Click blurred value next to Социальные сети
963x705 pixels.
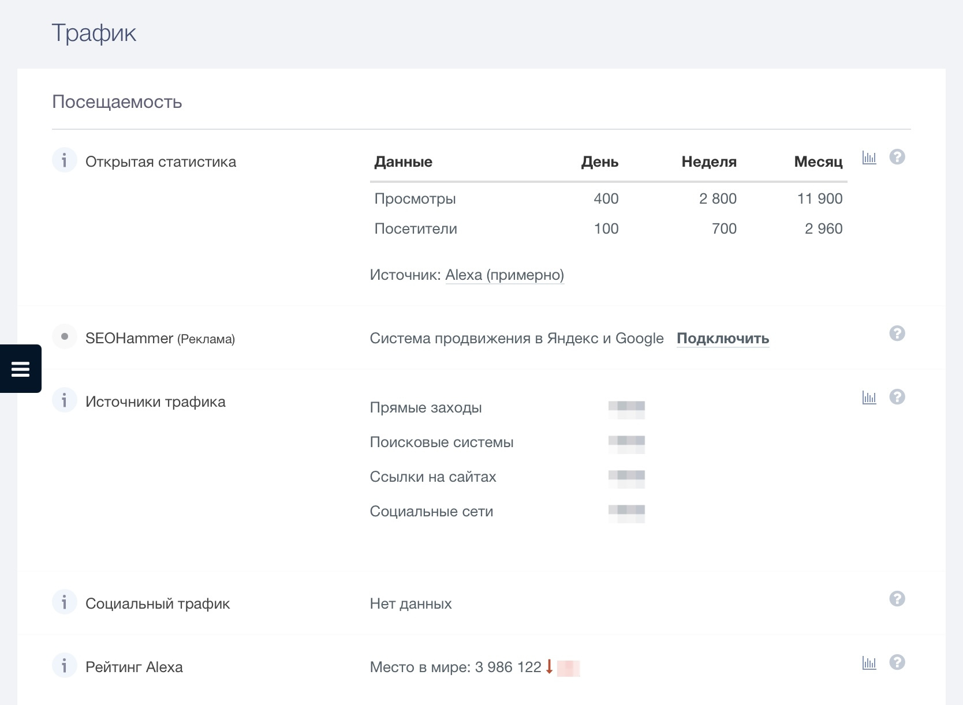626,513
